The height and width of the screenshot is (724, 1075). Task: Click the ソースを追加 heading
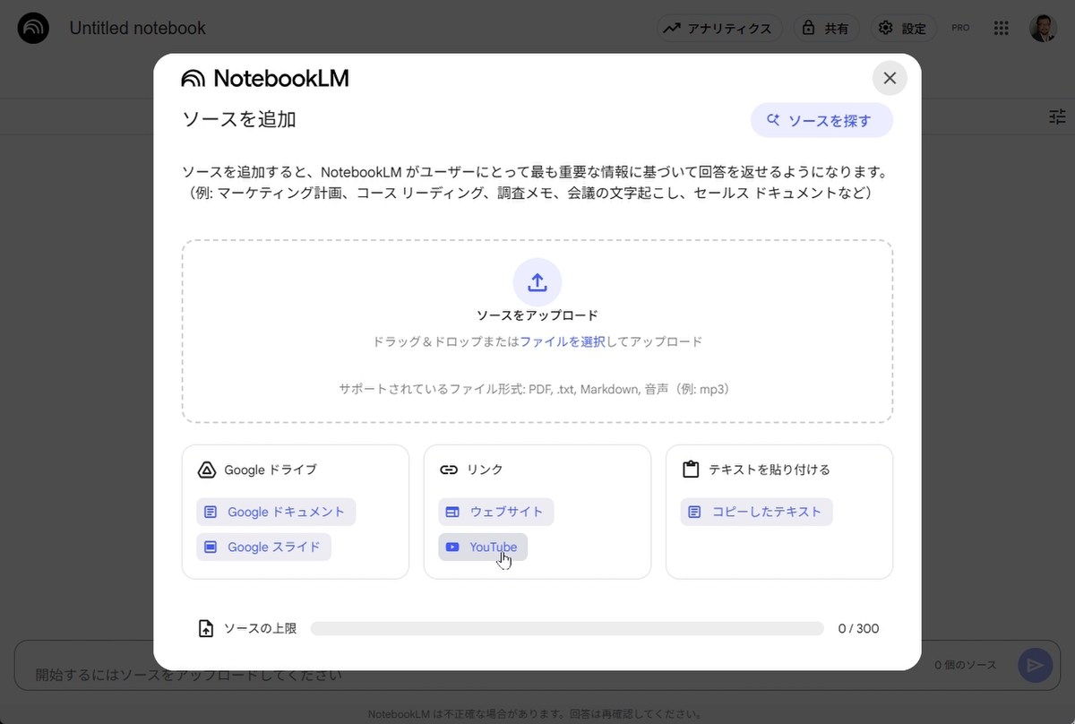point(239,120)
